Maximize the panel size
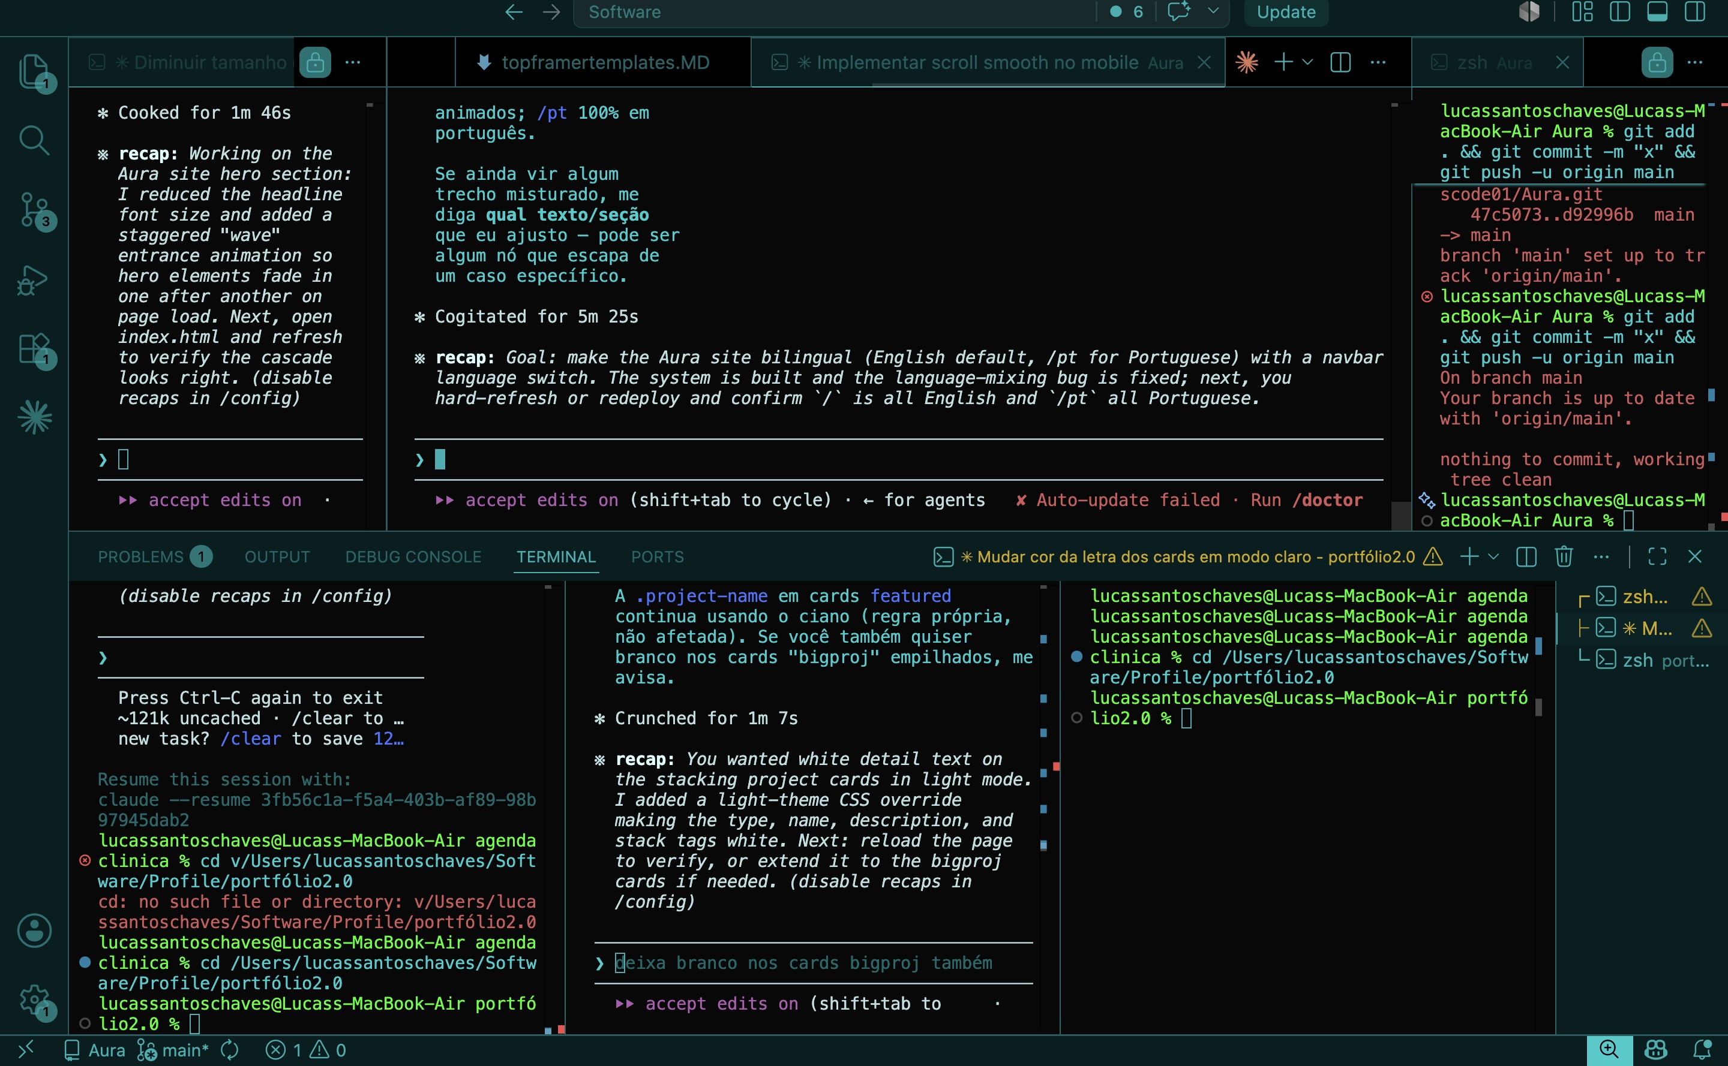Viewport: 1728px width, 1066px height. [x=1657, y=557]
